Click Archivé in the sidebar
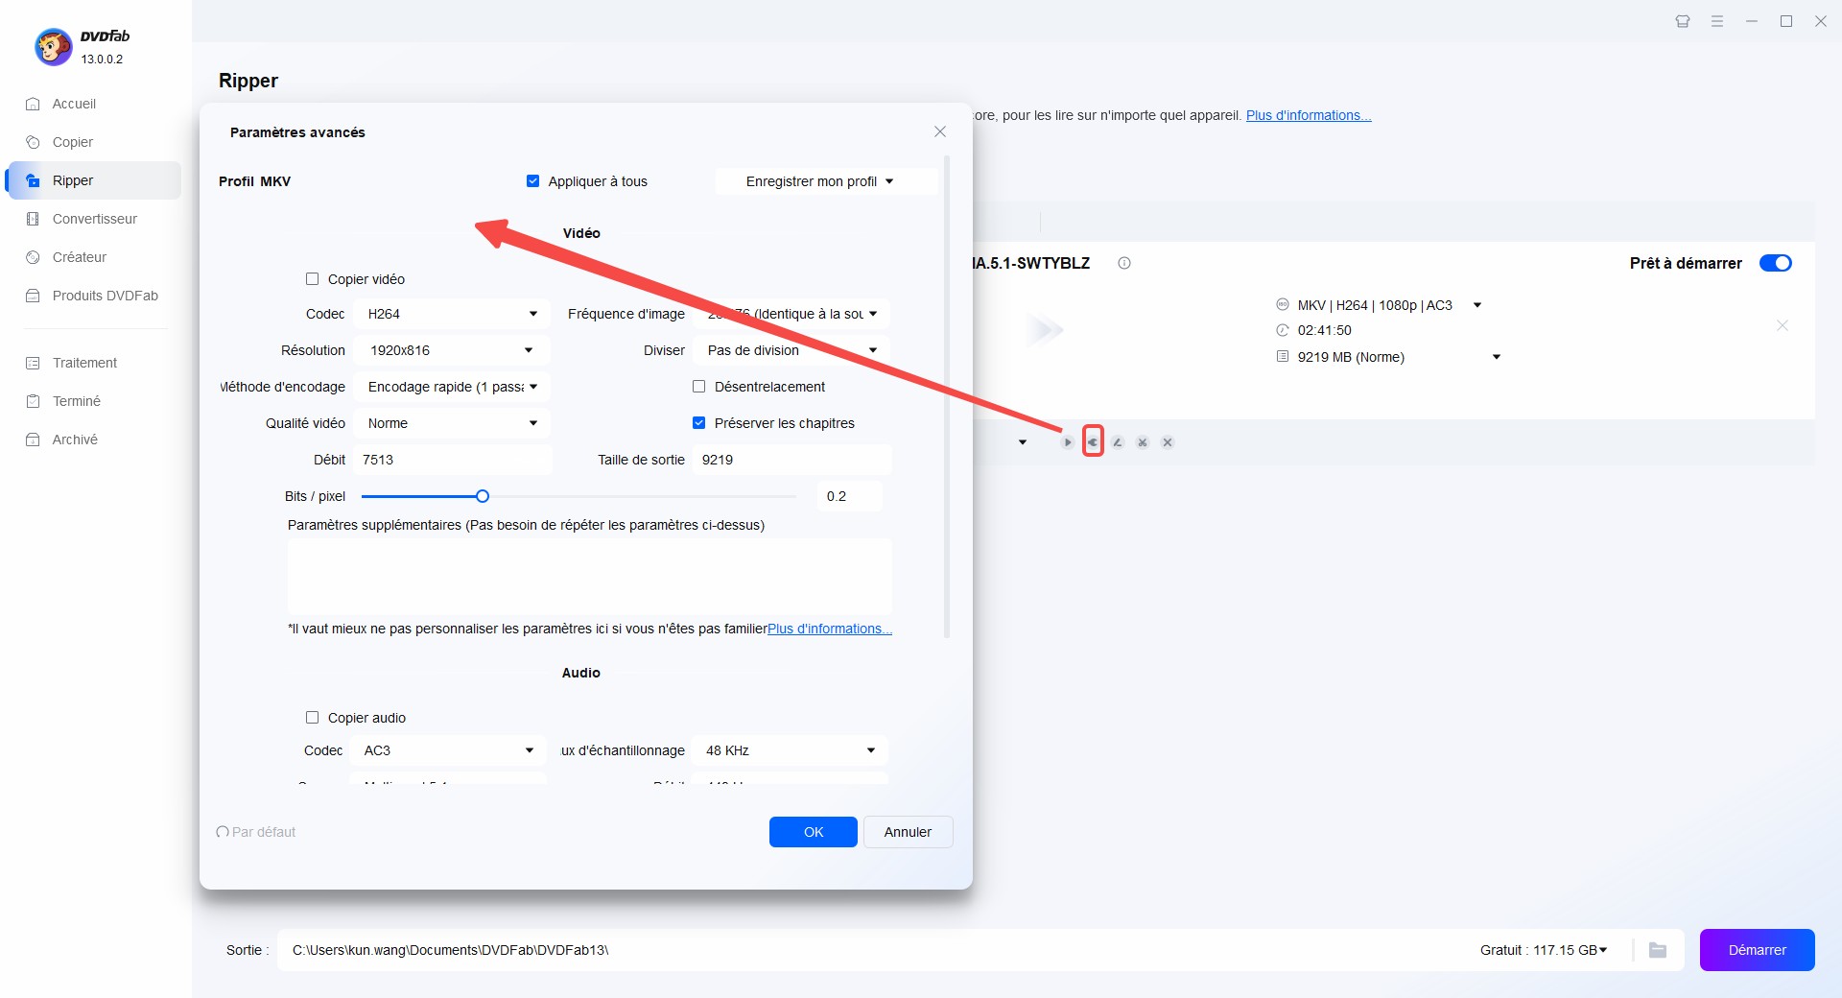The height and width of the screenshot is (998, 1842). pos(75,440)
